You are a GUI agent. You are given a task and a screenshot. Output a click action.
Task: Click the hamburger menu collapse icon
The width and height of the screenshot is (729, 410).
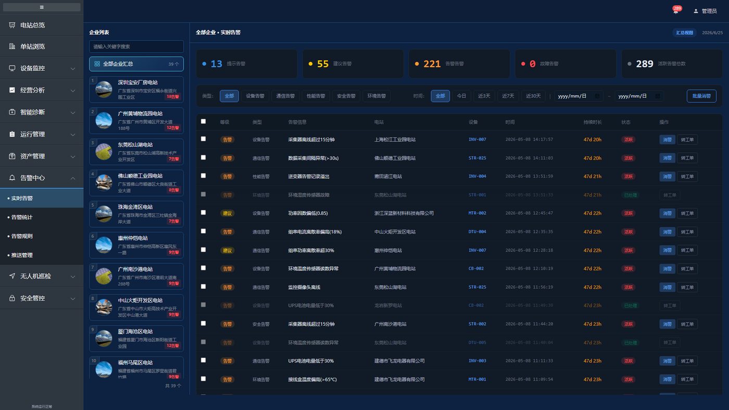(x=42, y=7)
